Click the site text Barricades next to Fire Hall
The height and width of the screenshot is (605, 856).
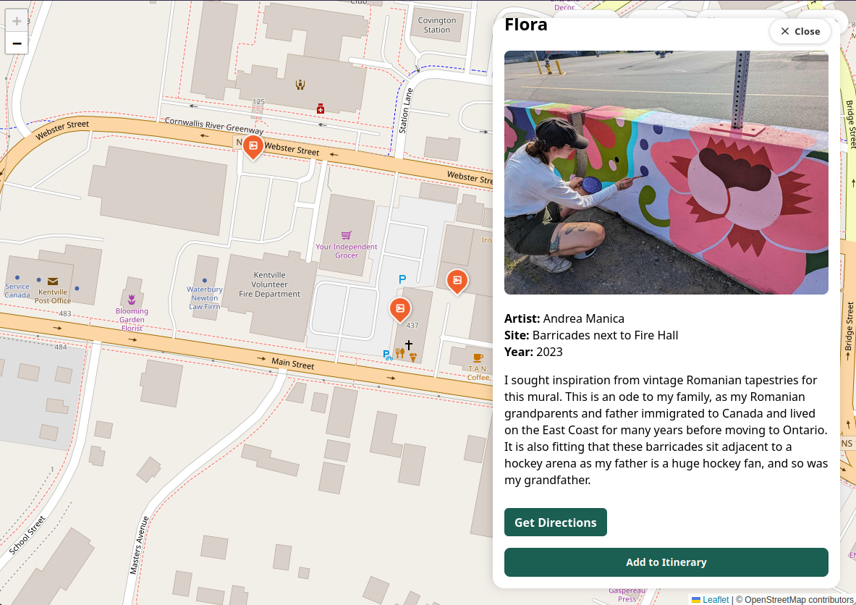605,335
